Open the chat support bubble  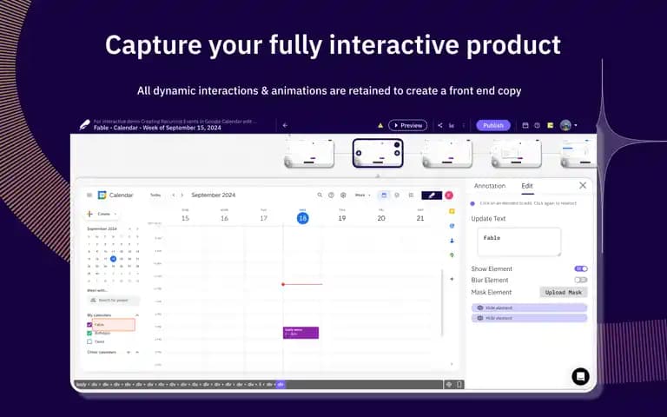coord(580,376)
